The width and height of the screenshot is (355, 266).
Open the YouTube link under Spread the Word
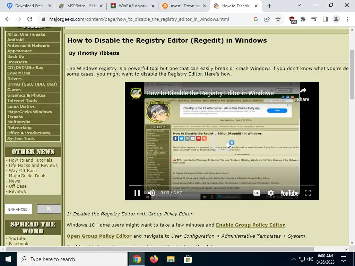pyautogui.click(x=17, y=238)
